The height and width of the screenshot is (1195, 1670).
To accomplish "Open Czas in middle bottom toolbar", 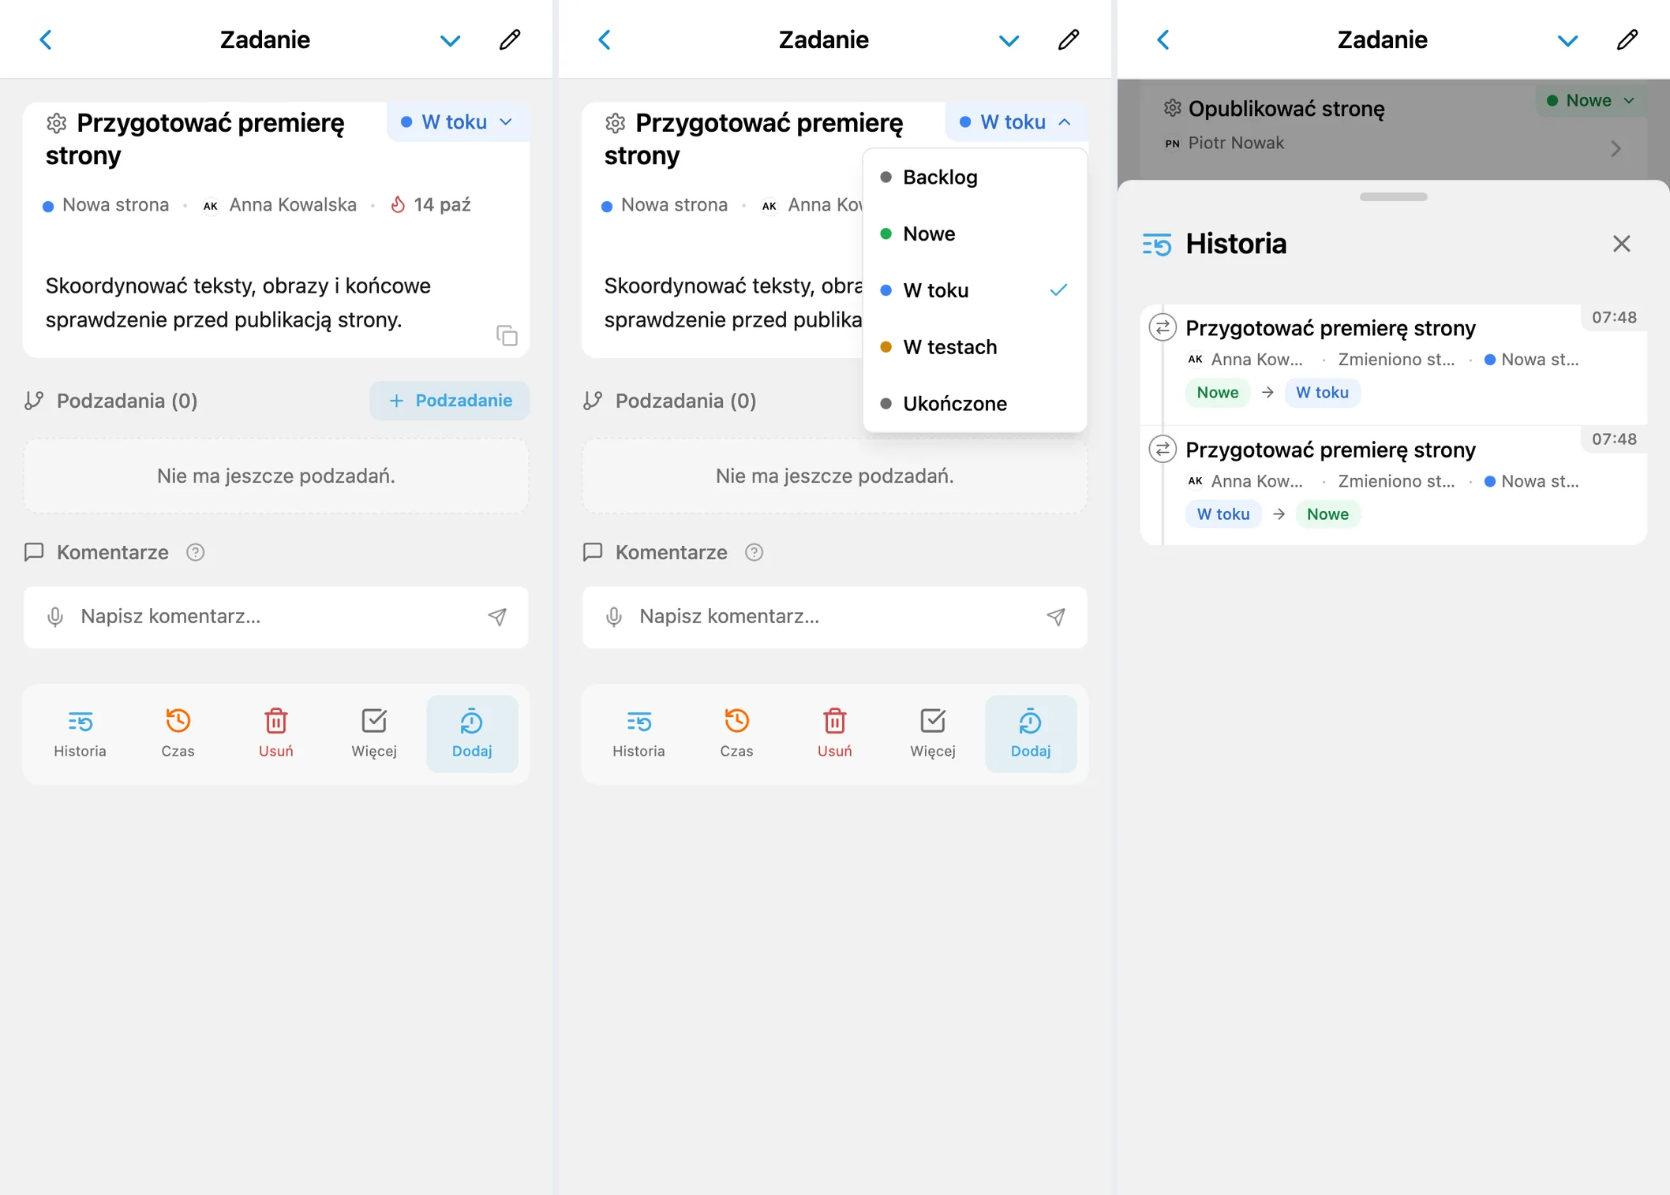I will [736, 734].
